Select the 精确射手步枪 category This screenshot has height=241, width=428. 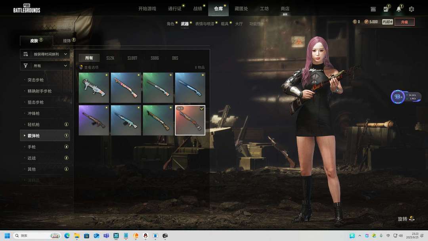(45, 91)
